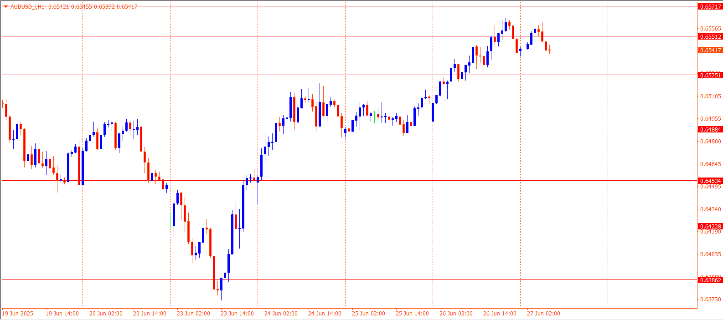Click the 0.65105 price scale value

[710, 96]
